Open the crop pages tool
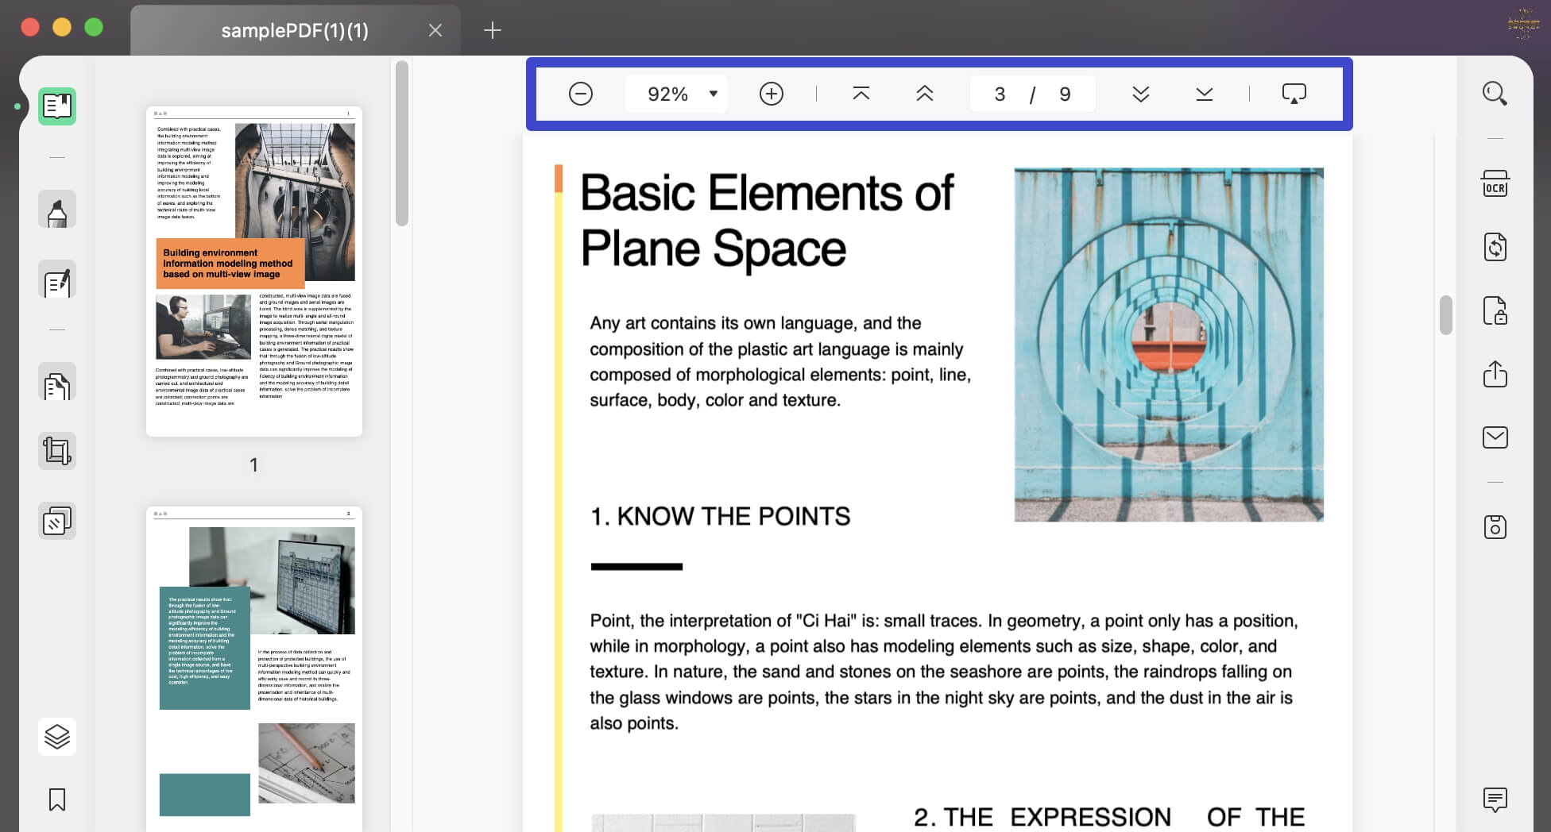This screenshot has height=832, width=1551. pyautogui.click(x=56, y=450)
